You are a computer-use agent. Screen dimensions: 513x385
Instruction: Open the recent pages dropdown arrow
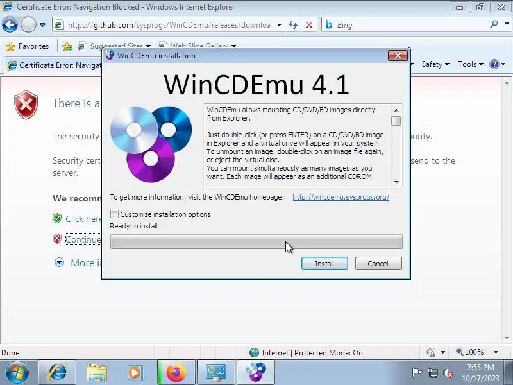(42, 25)
